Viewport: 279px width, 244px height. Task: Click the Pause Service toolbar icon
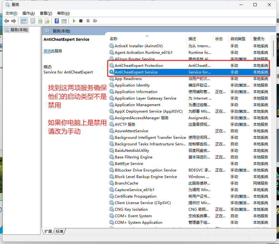pos(88,21)
